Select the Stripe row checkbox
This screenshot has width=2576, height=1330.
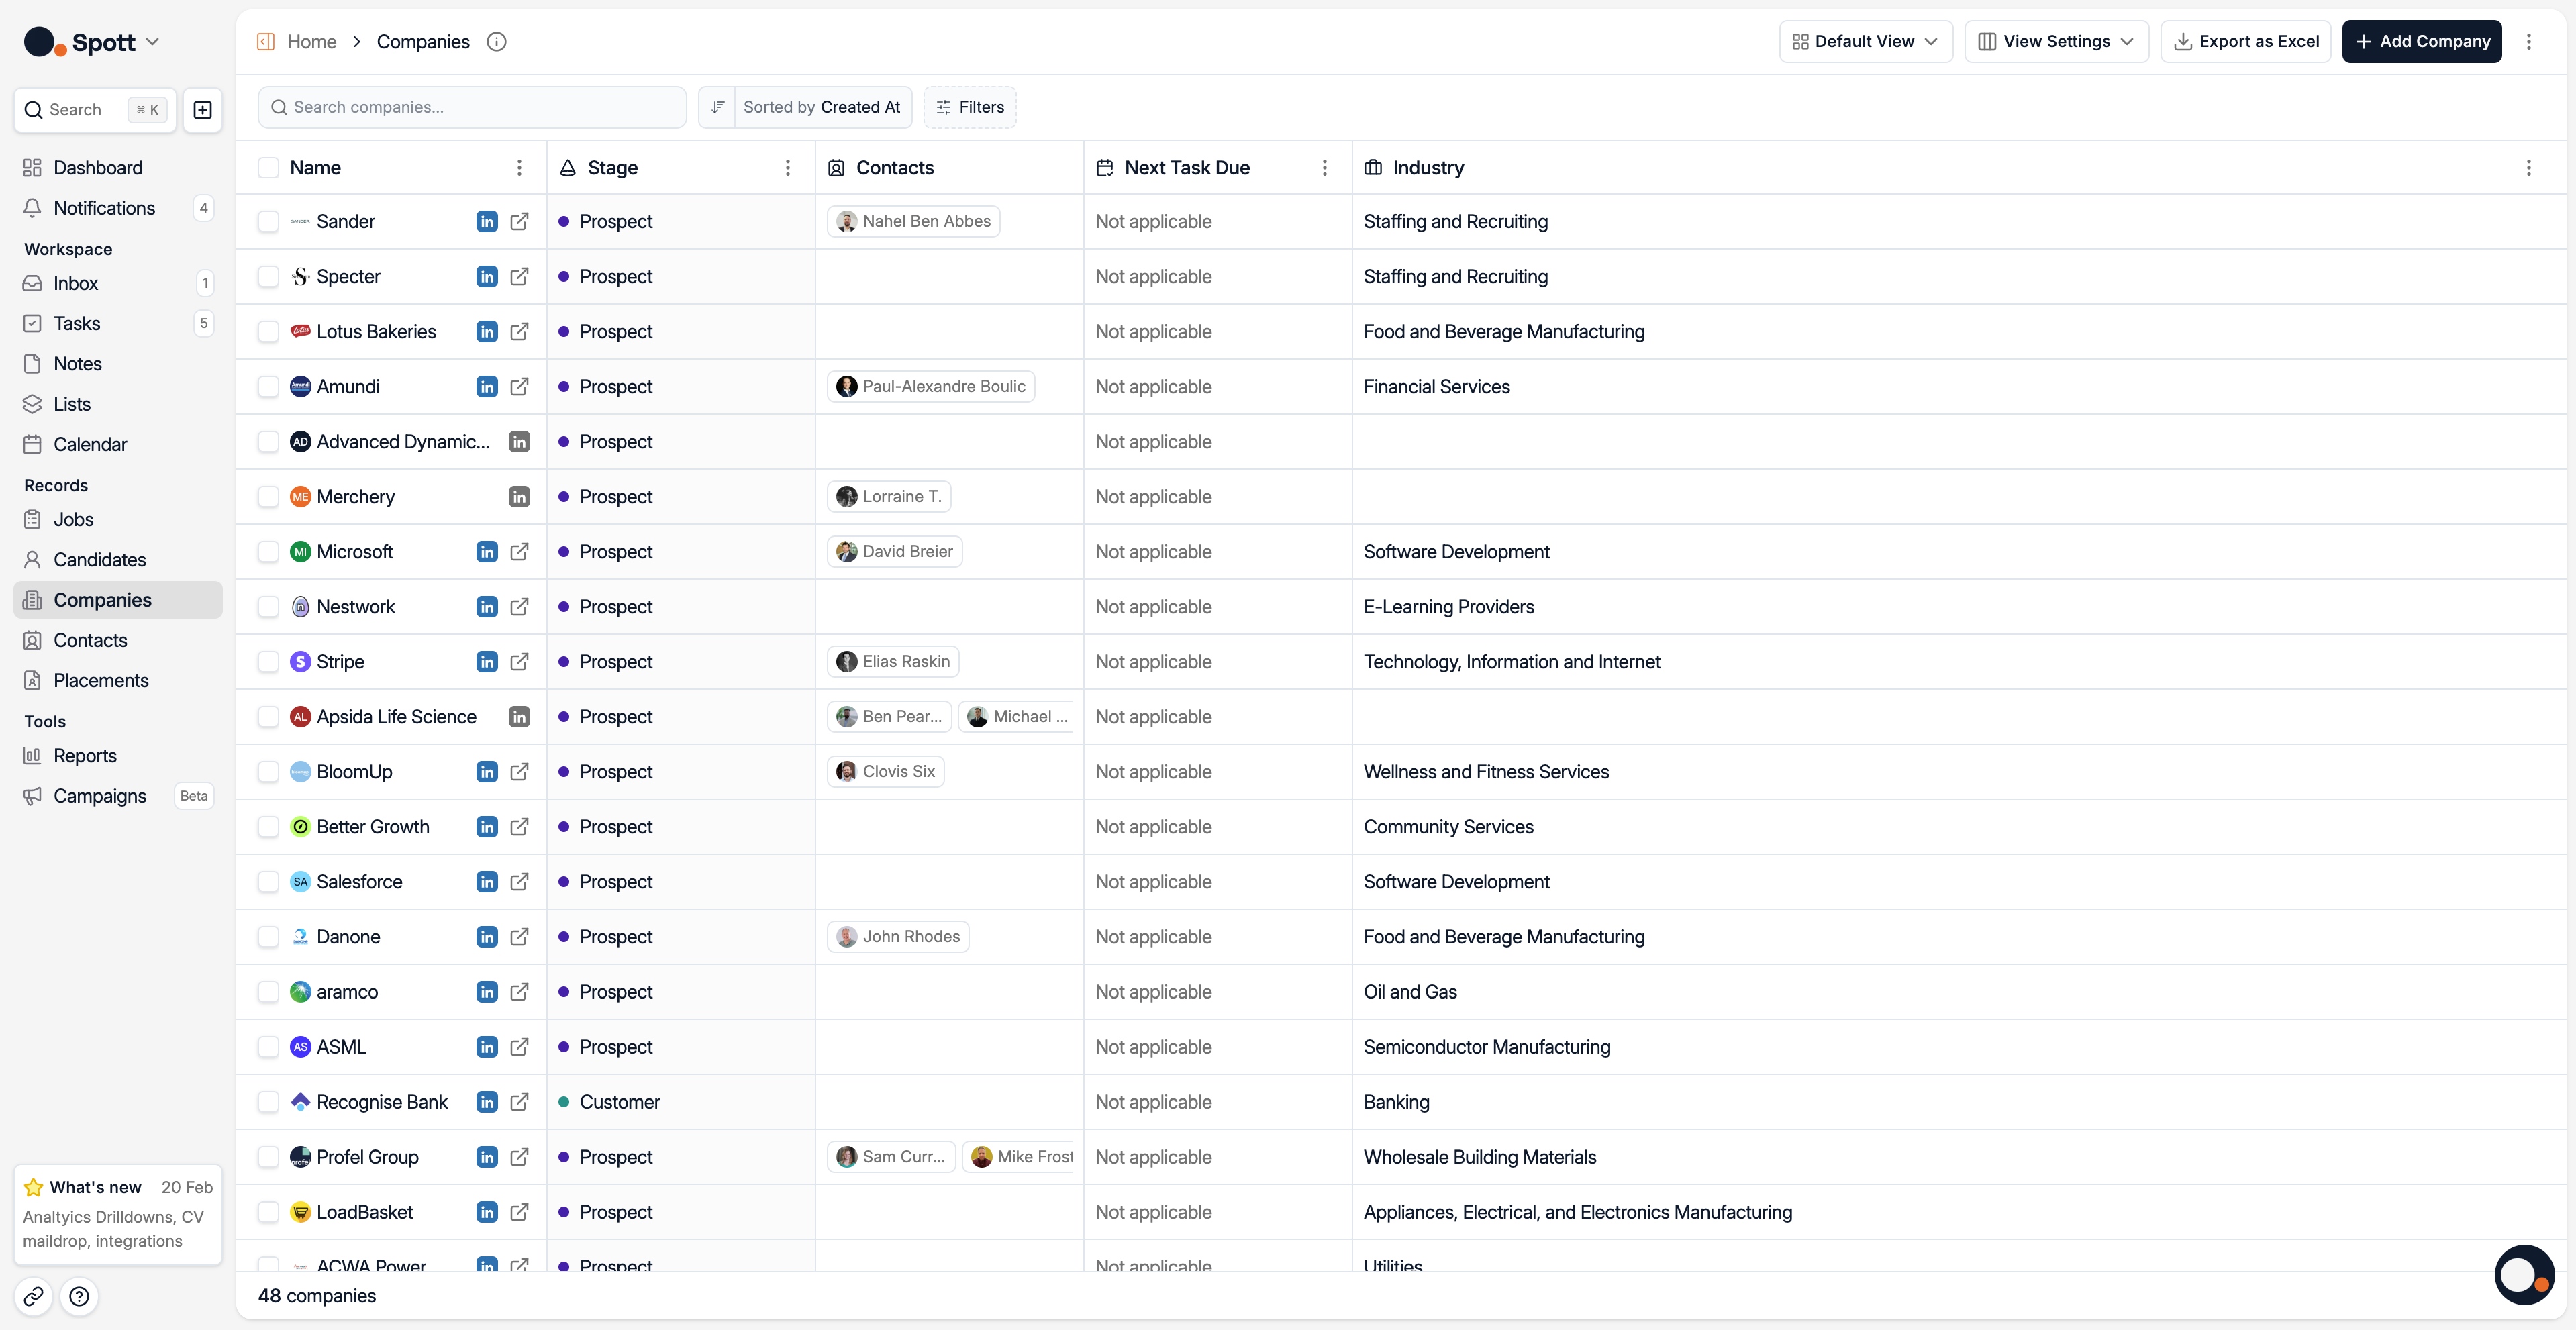(x=268, y=662)
